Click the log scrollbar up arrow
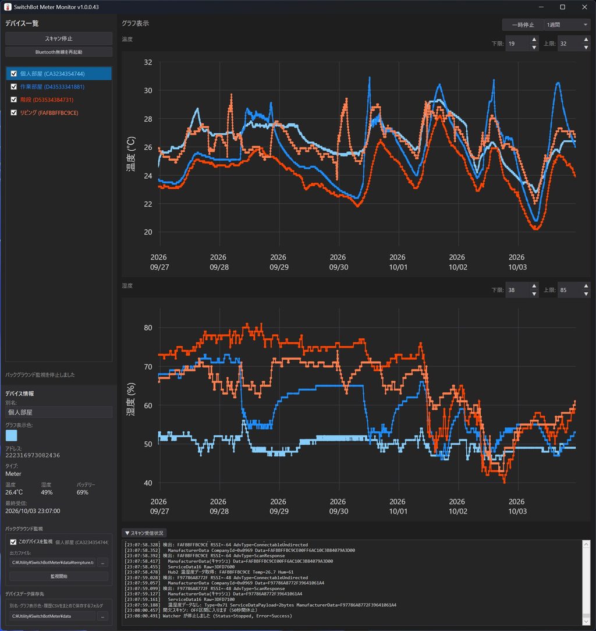Viewport: 596px width, 631px height. pos(586,544)
